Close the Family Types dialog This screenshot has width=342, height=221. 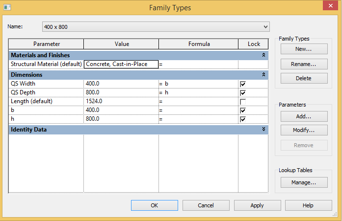point(330,5)
